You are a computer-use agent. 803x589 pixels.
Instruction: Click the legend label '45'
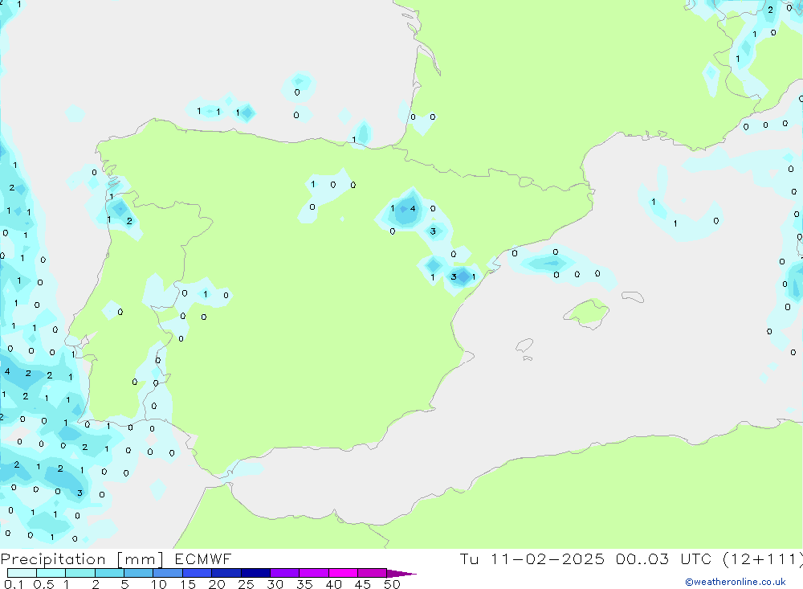363,584
